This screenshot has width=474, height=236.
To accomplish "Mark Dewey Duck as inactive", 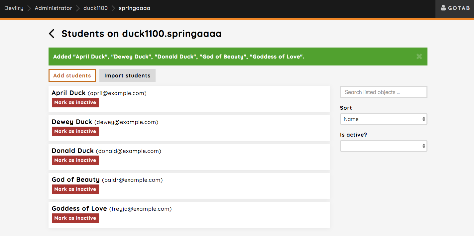I will (x=75, y=131).
